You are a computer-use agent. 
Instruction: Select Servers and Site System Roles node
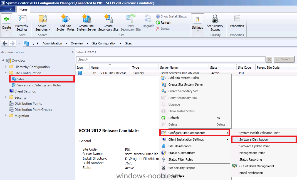[39, 85]
